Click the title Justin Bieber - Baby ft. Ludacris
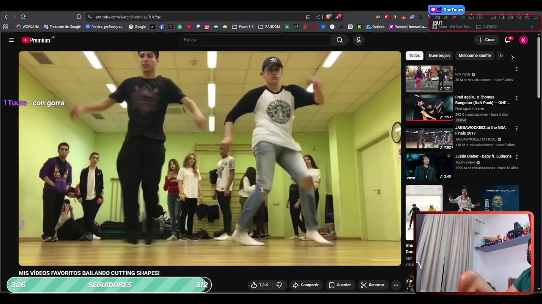542x304 pixels. coord(483,156)
